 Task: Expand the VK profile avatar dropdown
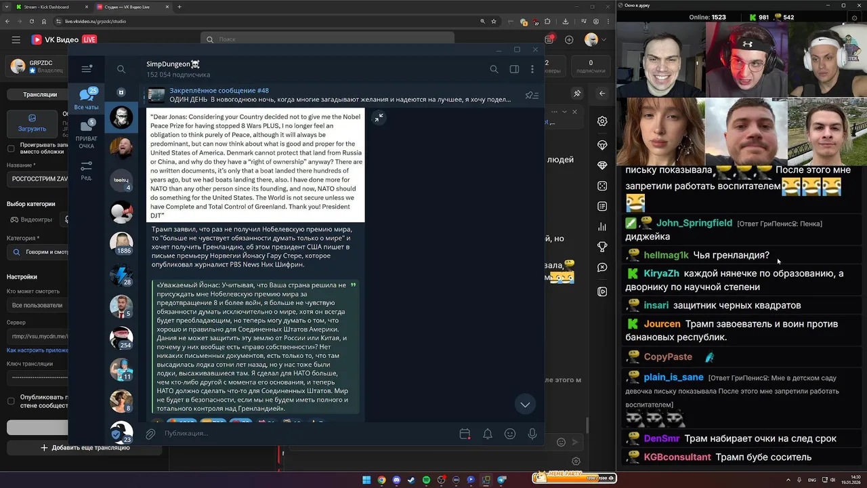tap(595, 39)
